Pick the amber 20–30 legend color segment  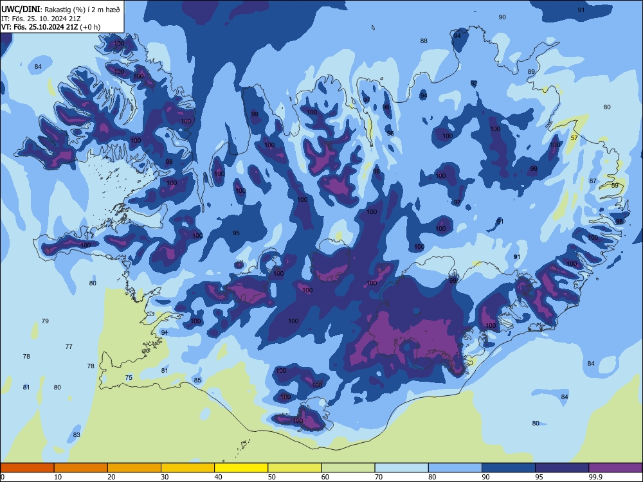134,468
